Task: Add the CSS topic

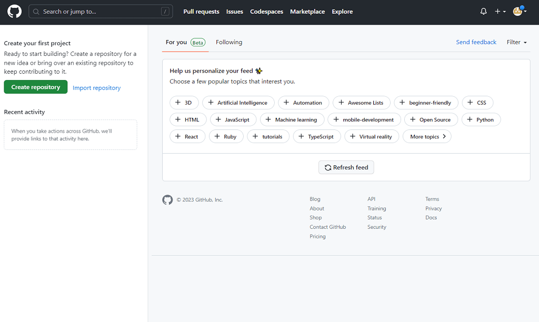Action: pyautogui.click(x=477, y=103)
